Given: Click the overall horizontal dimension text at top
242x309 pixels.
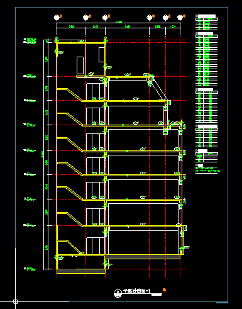Looking at the screenshot, I should coord(119,22).
